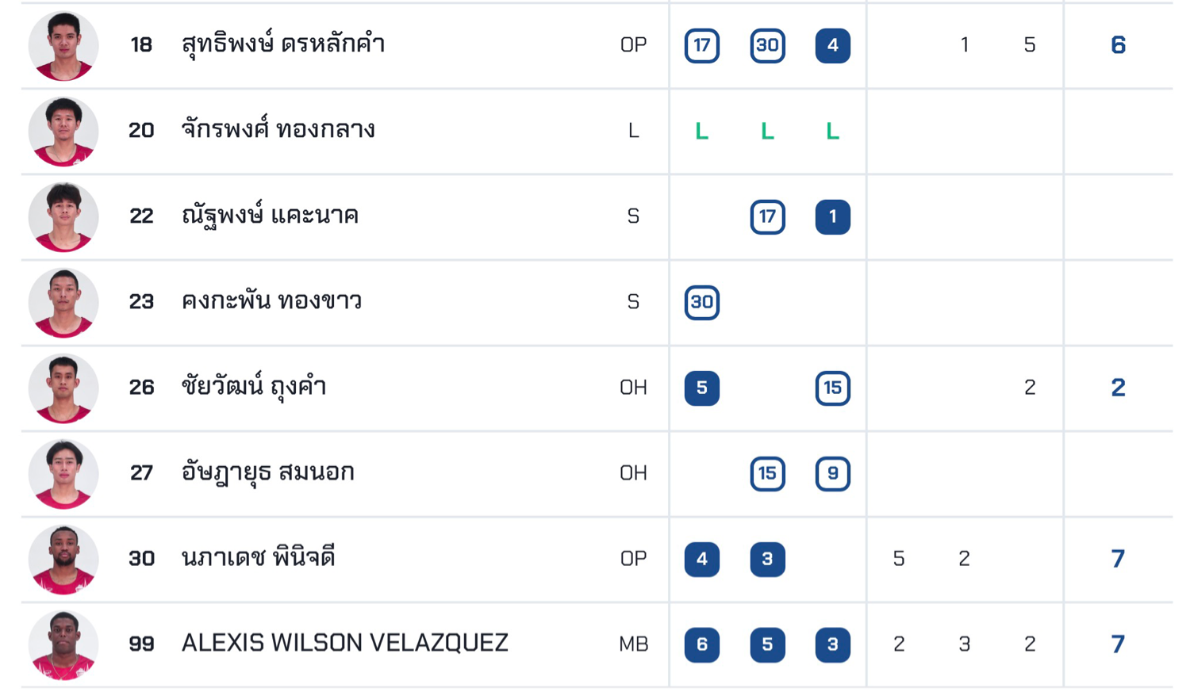Click the portrait of player number 27
1190x692 pixels.
click(63, 473)
